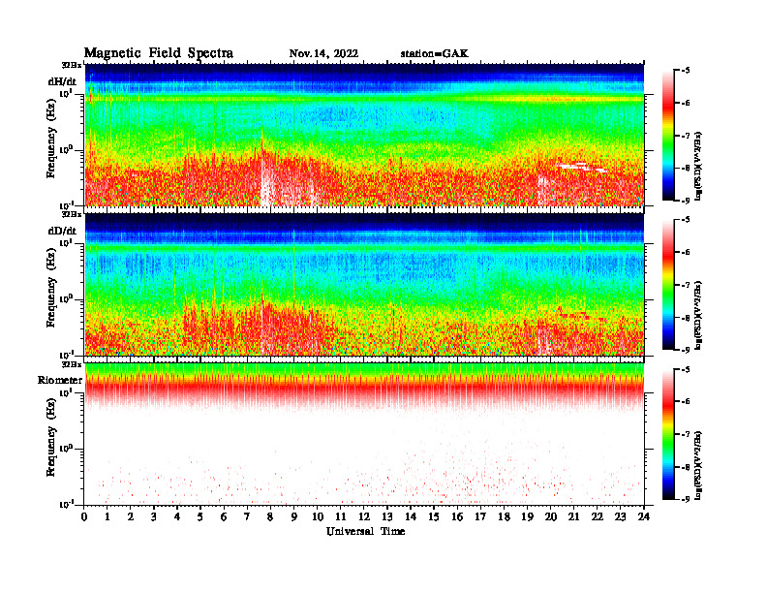
Task: Click the 10^0 frequency tick of Riometer panel
Action: coord(66,449)
